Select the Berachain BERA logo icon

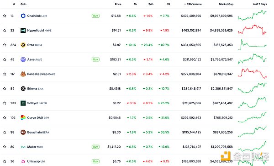coord(23,132)
